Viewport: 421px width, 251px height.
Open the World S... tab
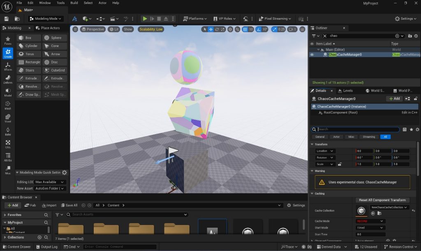tap(375, 91)
